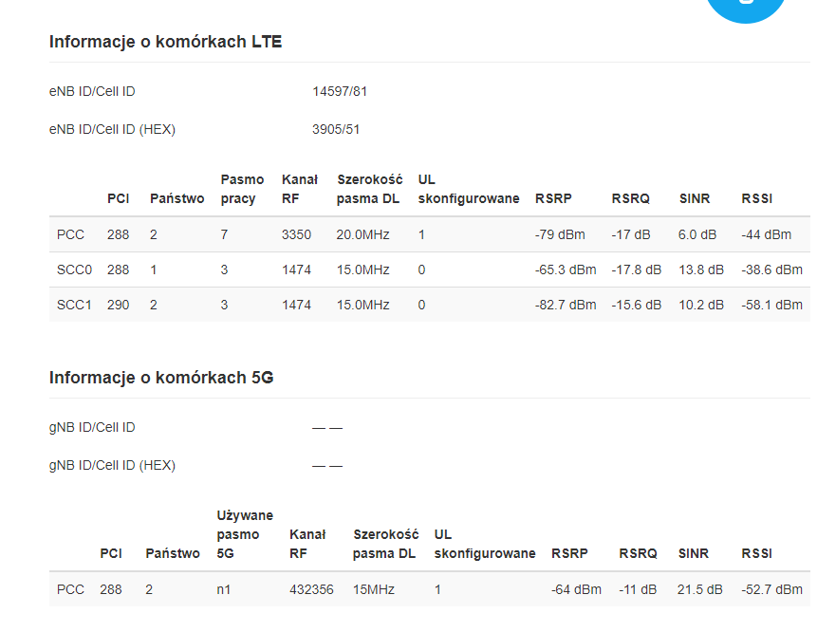Click the SCC1 row label
This screenshot has height=632, width=817.
(74, 306)
